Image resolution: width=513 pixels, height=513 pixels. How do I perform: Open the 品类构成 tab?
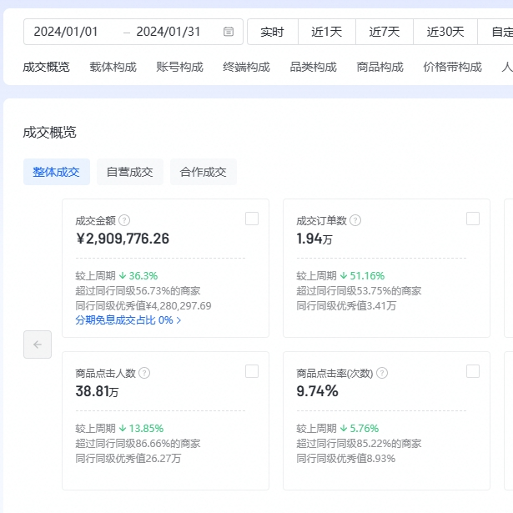(x=313, y=67)
